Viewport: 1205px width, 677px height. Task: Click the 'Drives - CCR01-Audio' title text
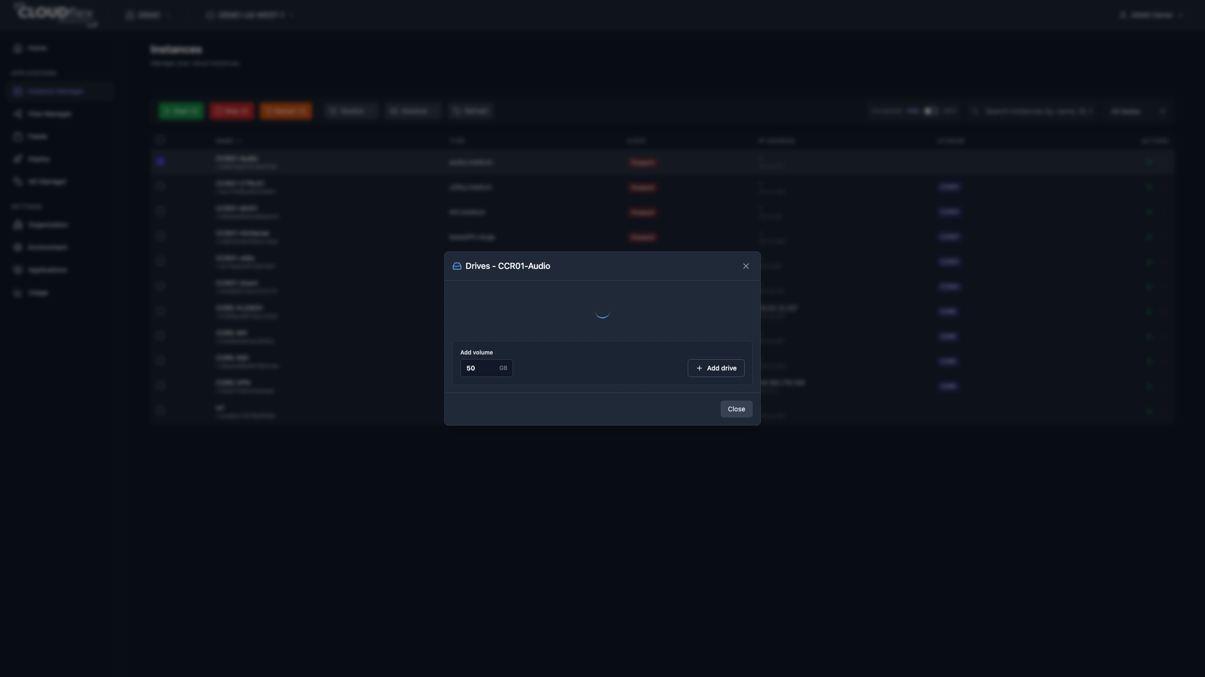click(507, 266)
